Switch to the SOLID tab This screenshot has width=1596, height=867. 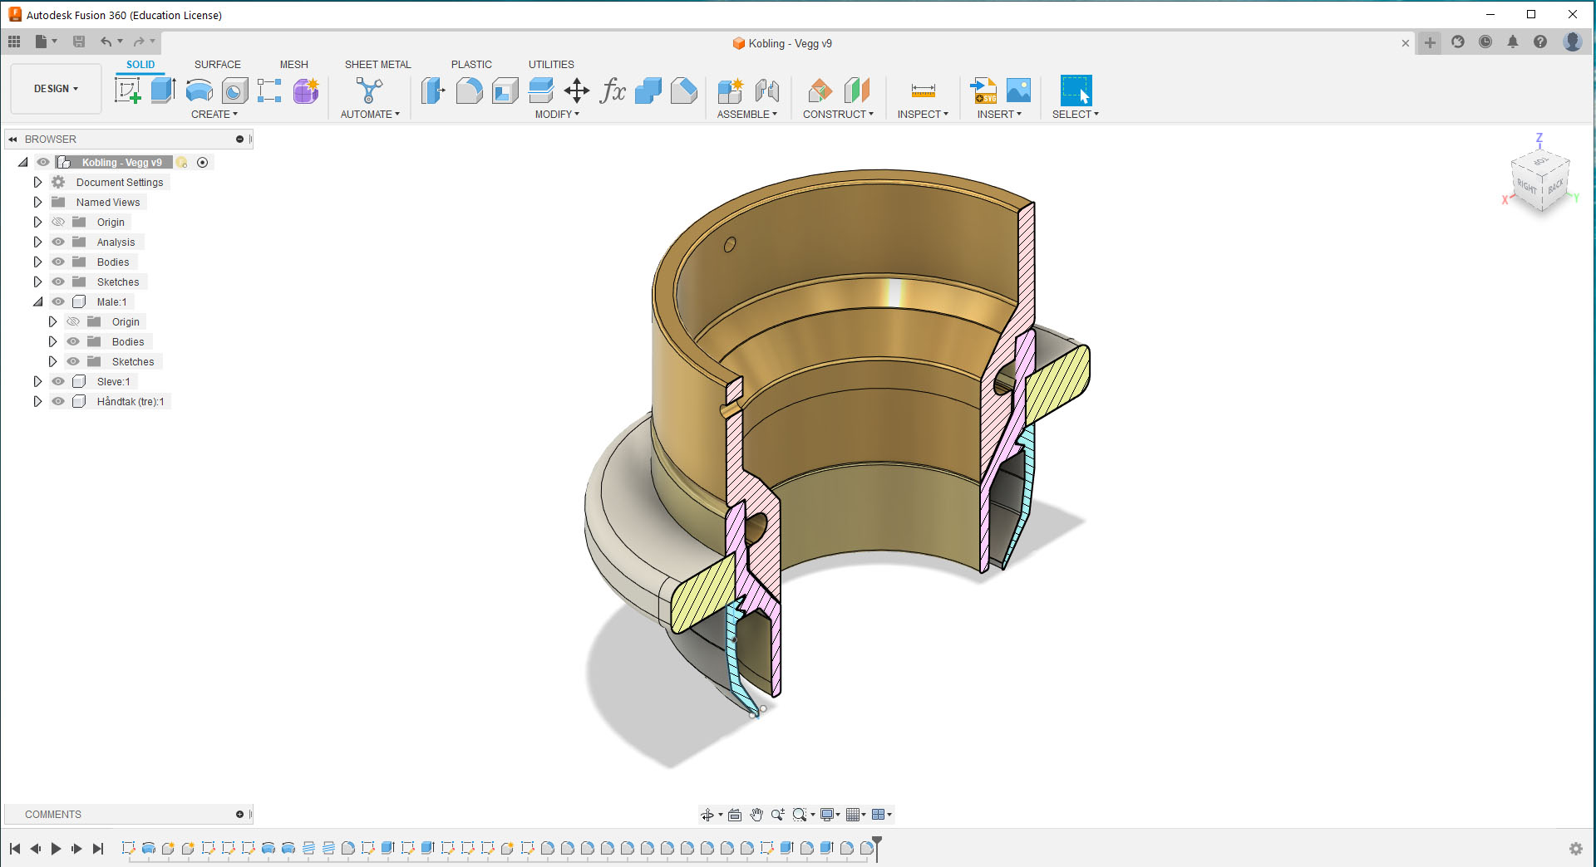tap(140, 65)
